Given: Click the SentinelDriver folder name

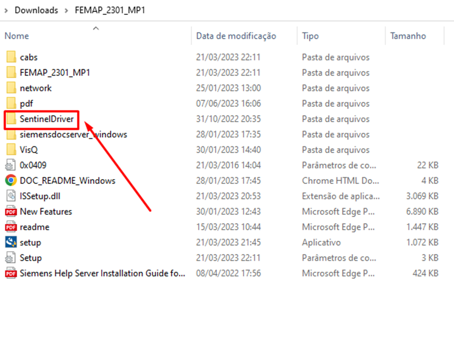Looking at the screenshot, I should click(47, 119).
